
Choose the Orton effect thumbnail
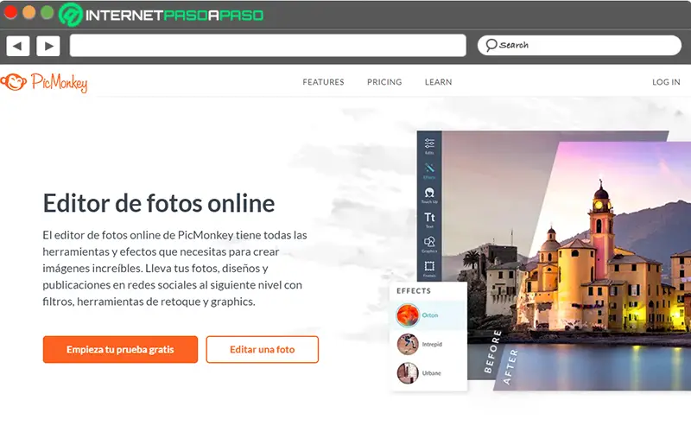tap(407, 315)
